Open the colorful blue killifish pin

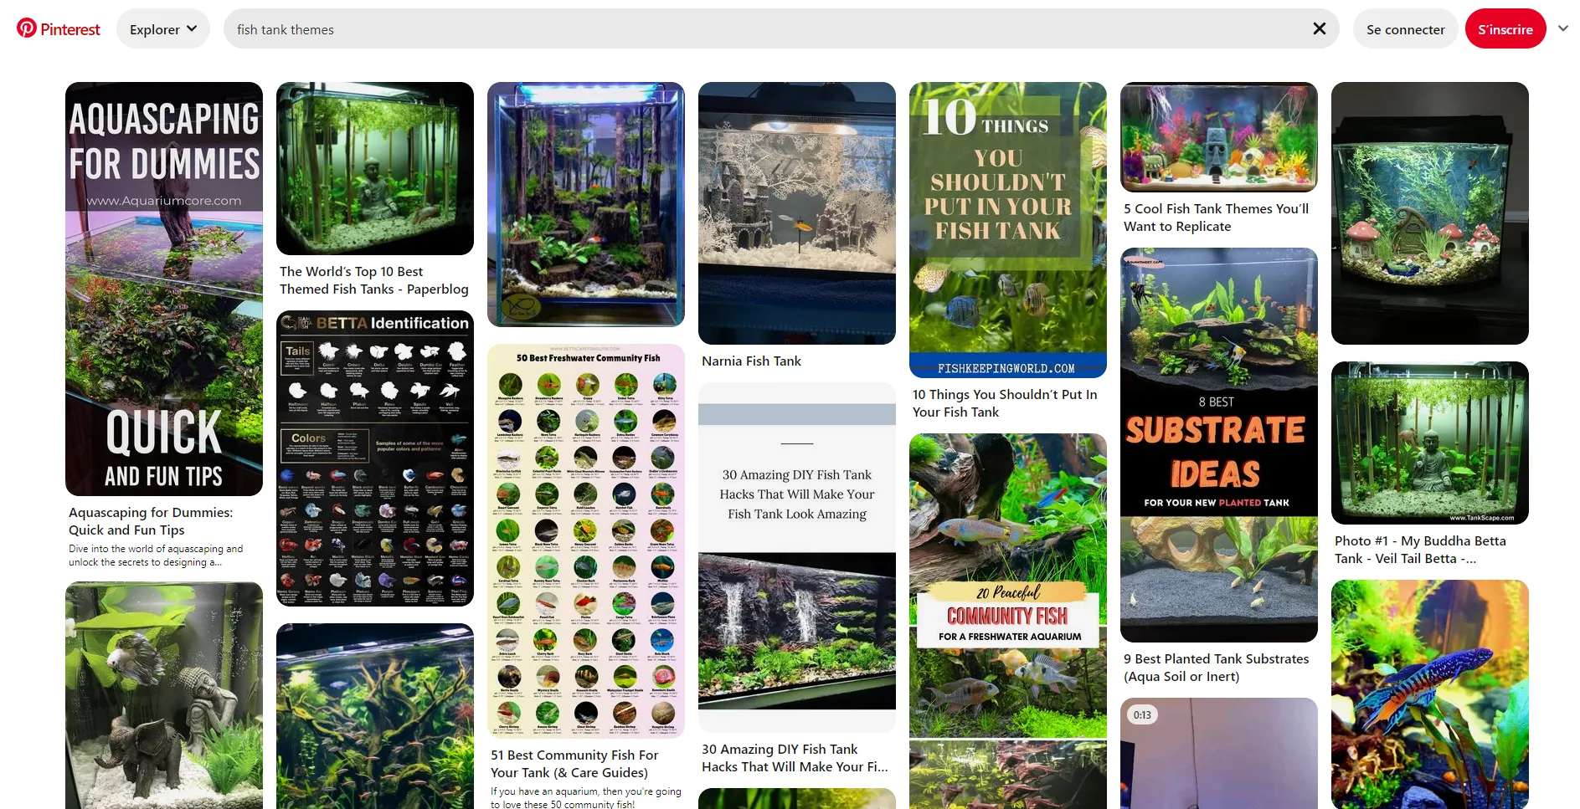1430,694
